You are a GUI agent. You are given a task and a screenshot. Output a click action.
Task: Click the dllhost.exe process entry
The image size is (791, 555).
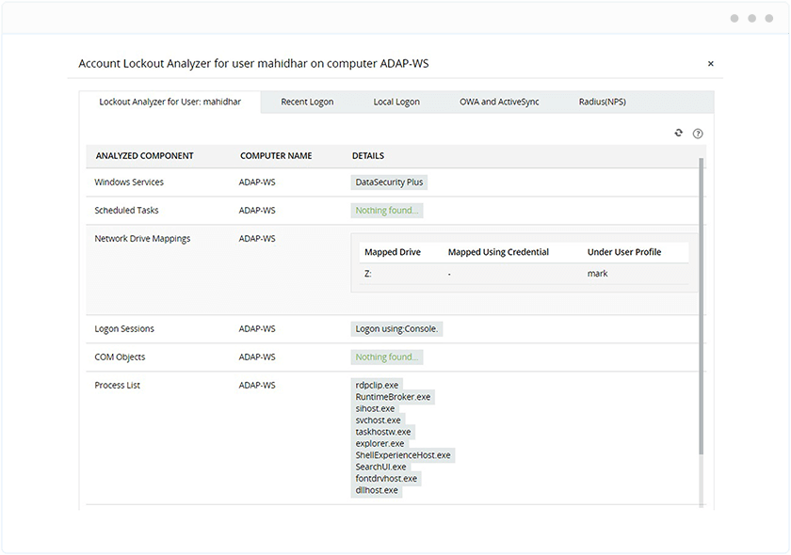point(377,490)
